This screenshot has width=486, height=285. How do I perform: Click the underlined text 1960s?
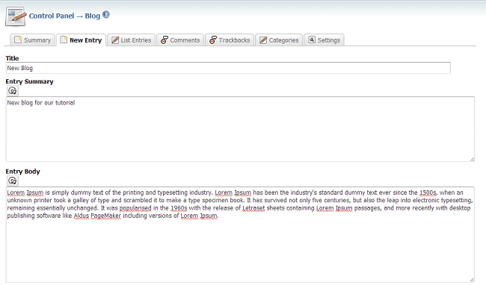[179, 208]
